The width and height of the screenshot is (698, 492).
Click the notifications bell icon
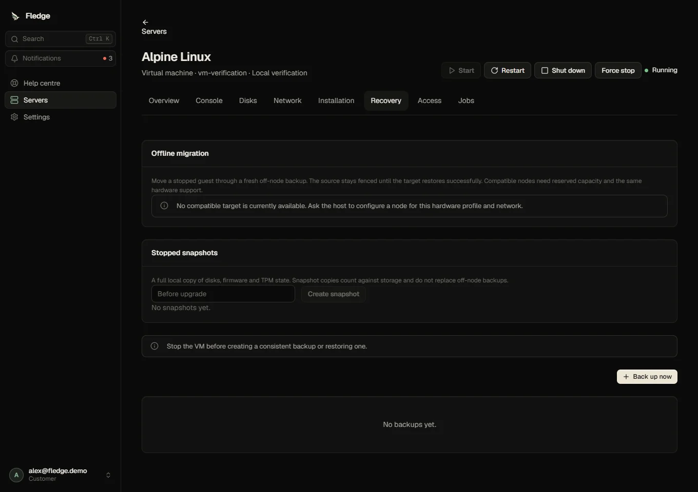point(14,58)
